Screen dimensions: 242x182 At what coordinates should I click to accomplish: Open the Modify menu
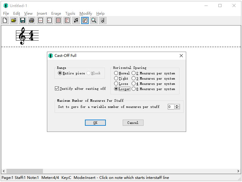[86, 14]
